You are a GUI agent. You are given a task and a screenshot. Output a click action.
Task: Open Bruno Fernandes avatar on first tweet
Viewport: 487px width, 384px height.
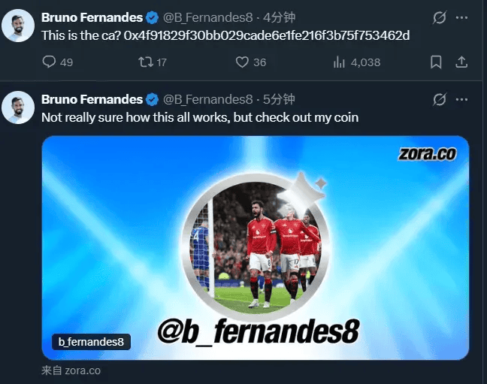pyautogui.click(x=18, y=26)
